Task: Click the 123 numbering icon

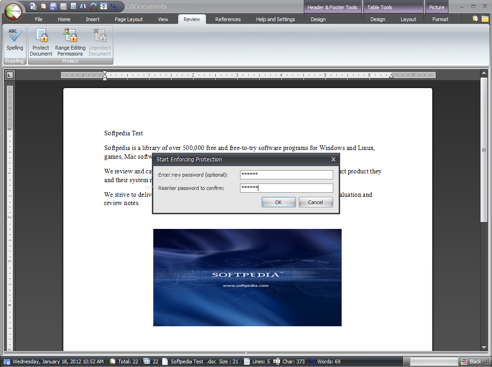Action: 113,6
